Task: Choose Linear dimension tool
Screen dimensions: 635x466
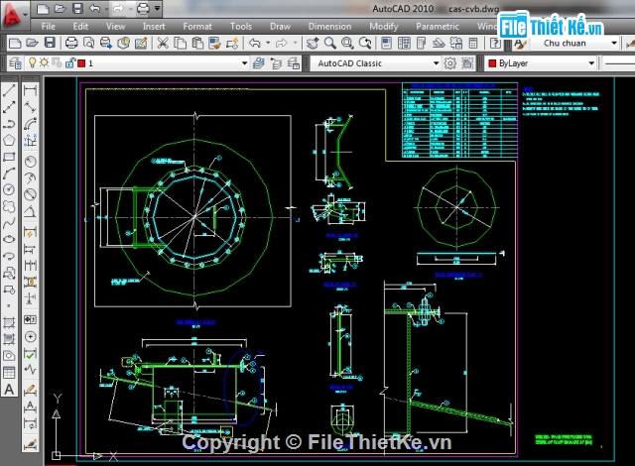Action: tap(30, 90)
